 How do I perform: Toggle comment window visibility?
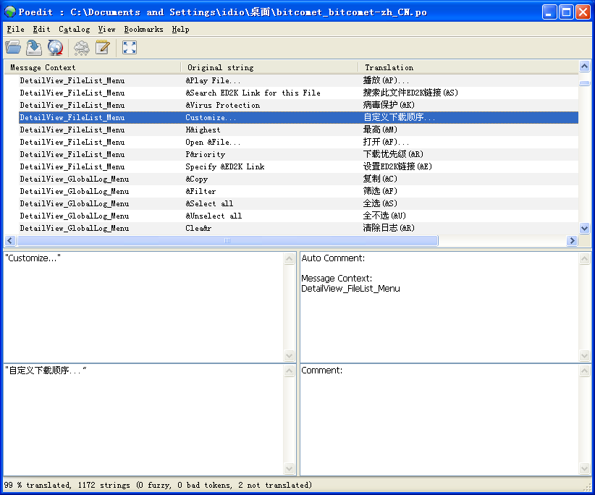[x=102, y=47]
